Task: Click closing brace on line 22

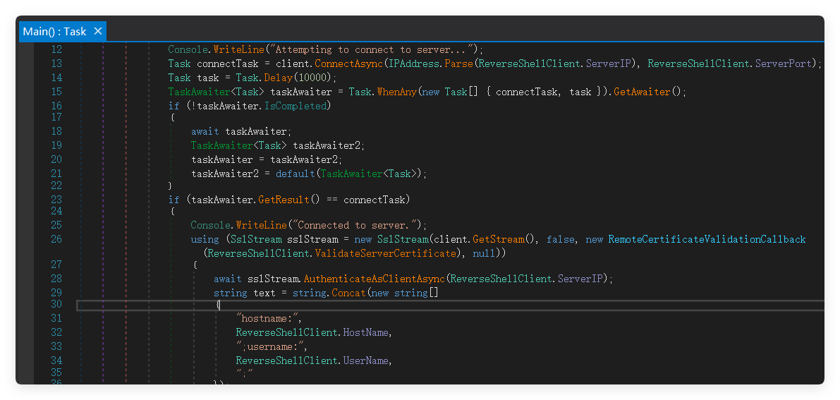Action: (171, 186)
